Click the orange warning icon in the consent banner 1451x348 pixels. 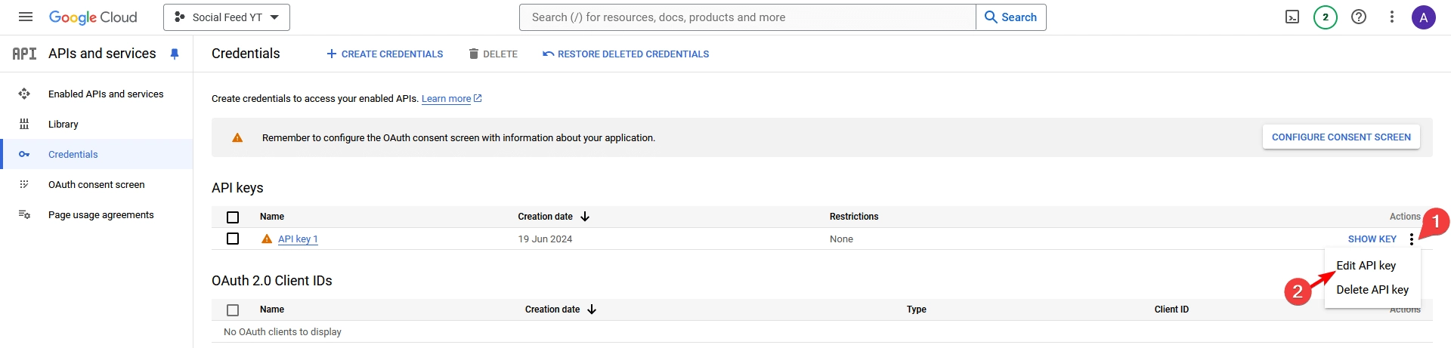237,137
